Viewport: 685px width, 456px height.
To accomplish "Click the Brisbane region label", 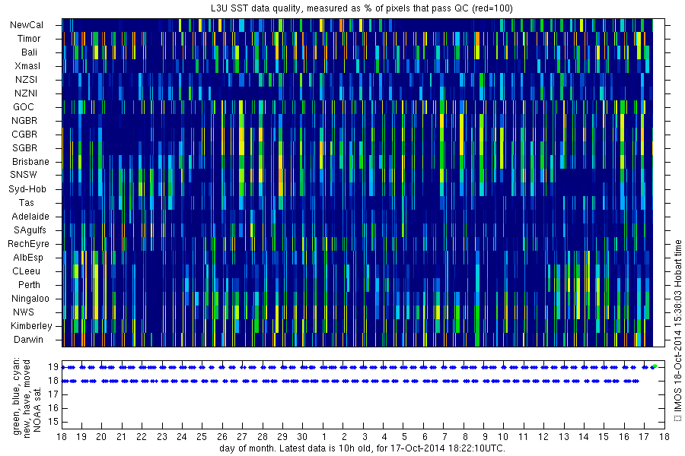I will (x=30, y=161).
